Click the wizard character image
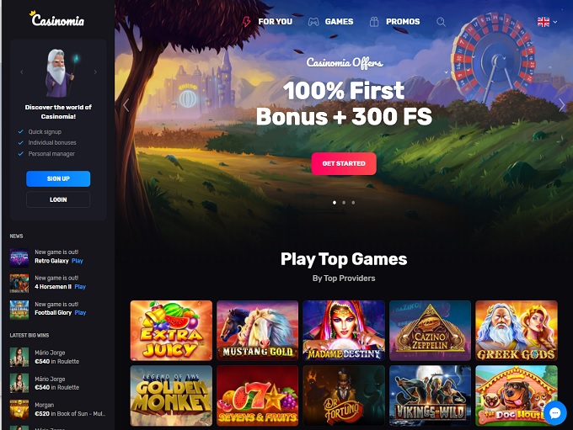Image resolution: width=573 pixels, height=430 pixels. click(58, 72)
